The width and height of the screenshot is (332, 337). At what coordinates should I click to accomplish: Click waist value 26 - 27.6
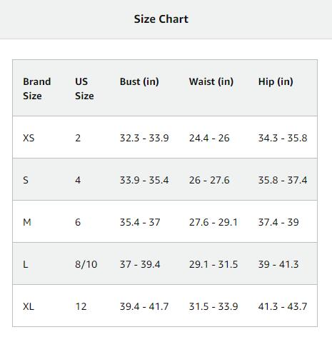[x=209, y=180]
